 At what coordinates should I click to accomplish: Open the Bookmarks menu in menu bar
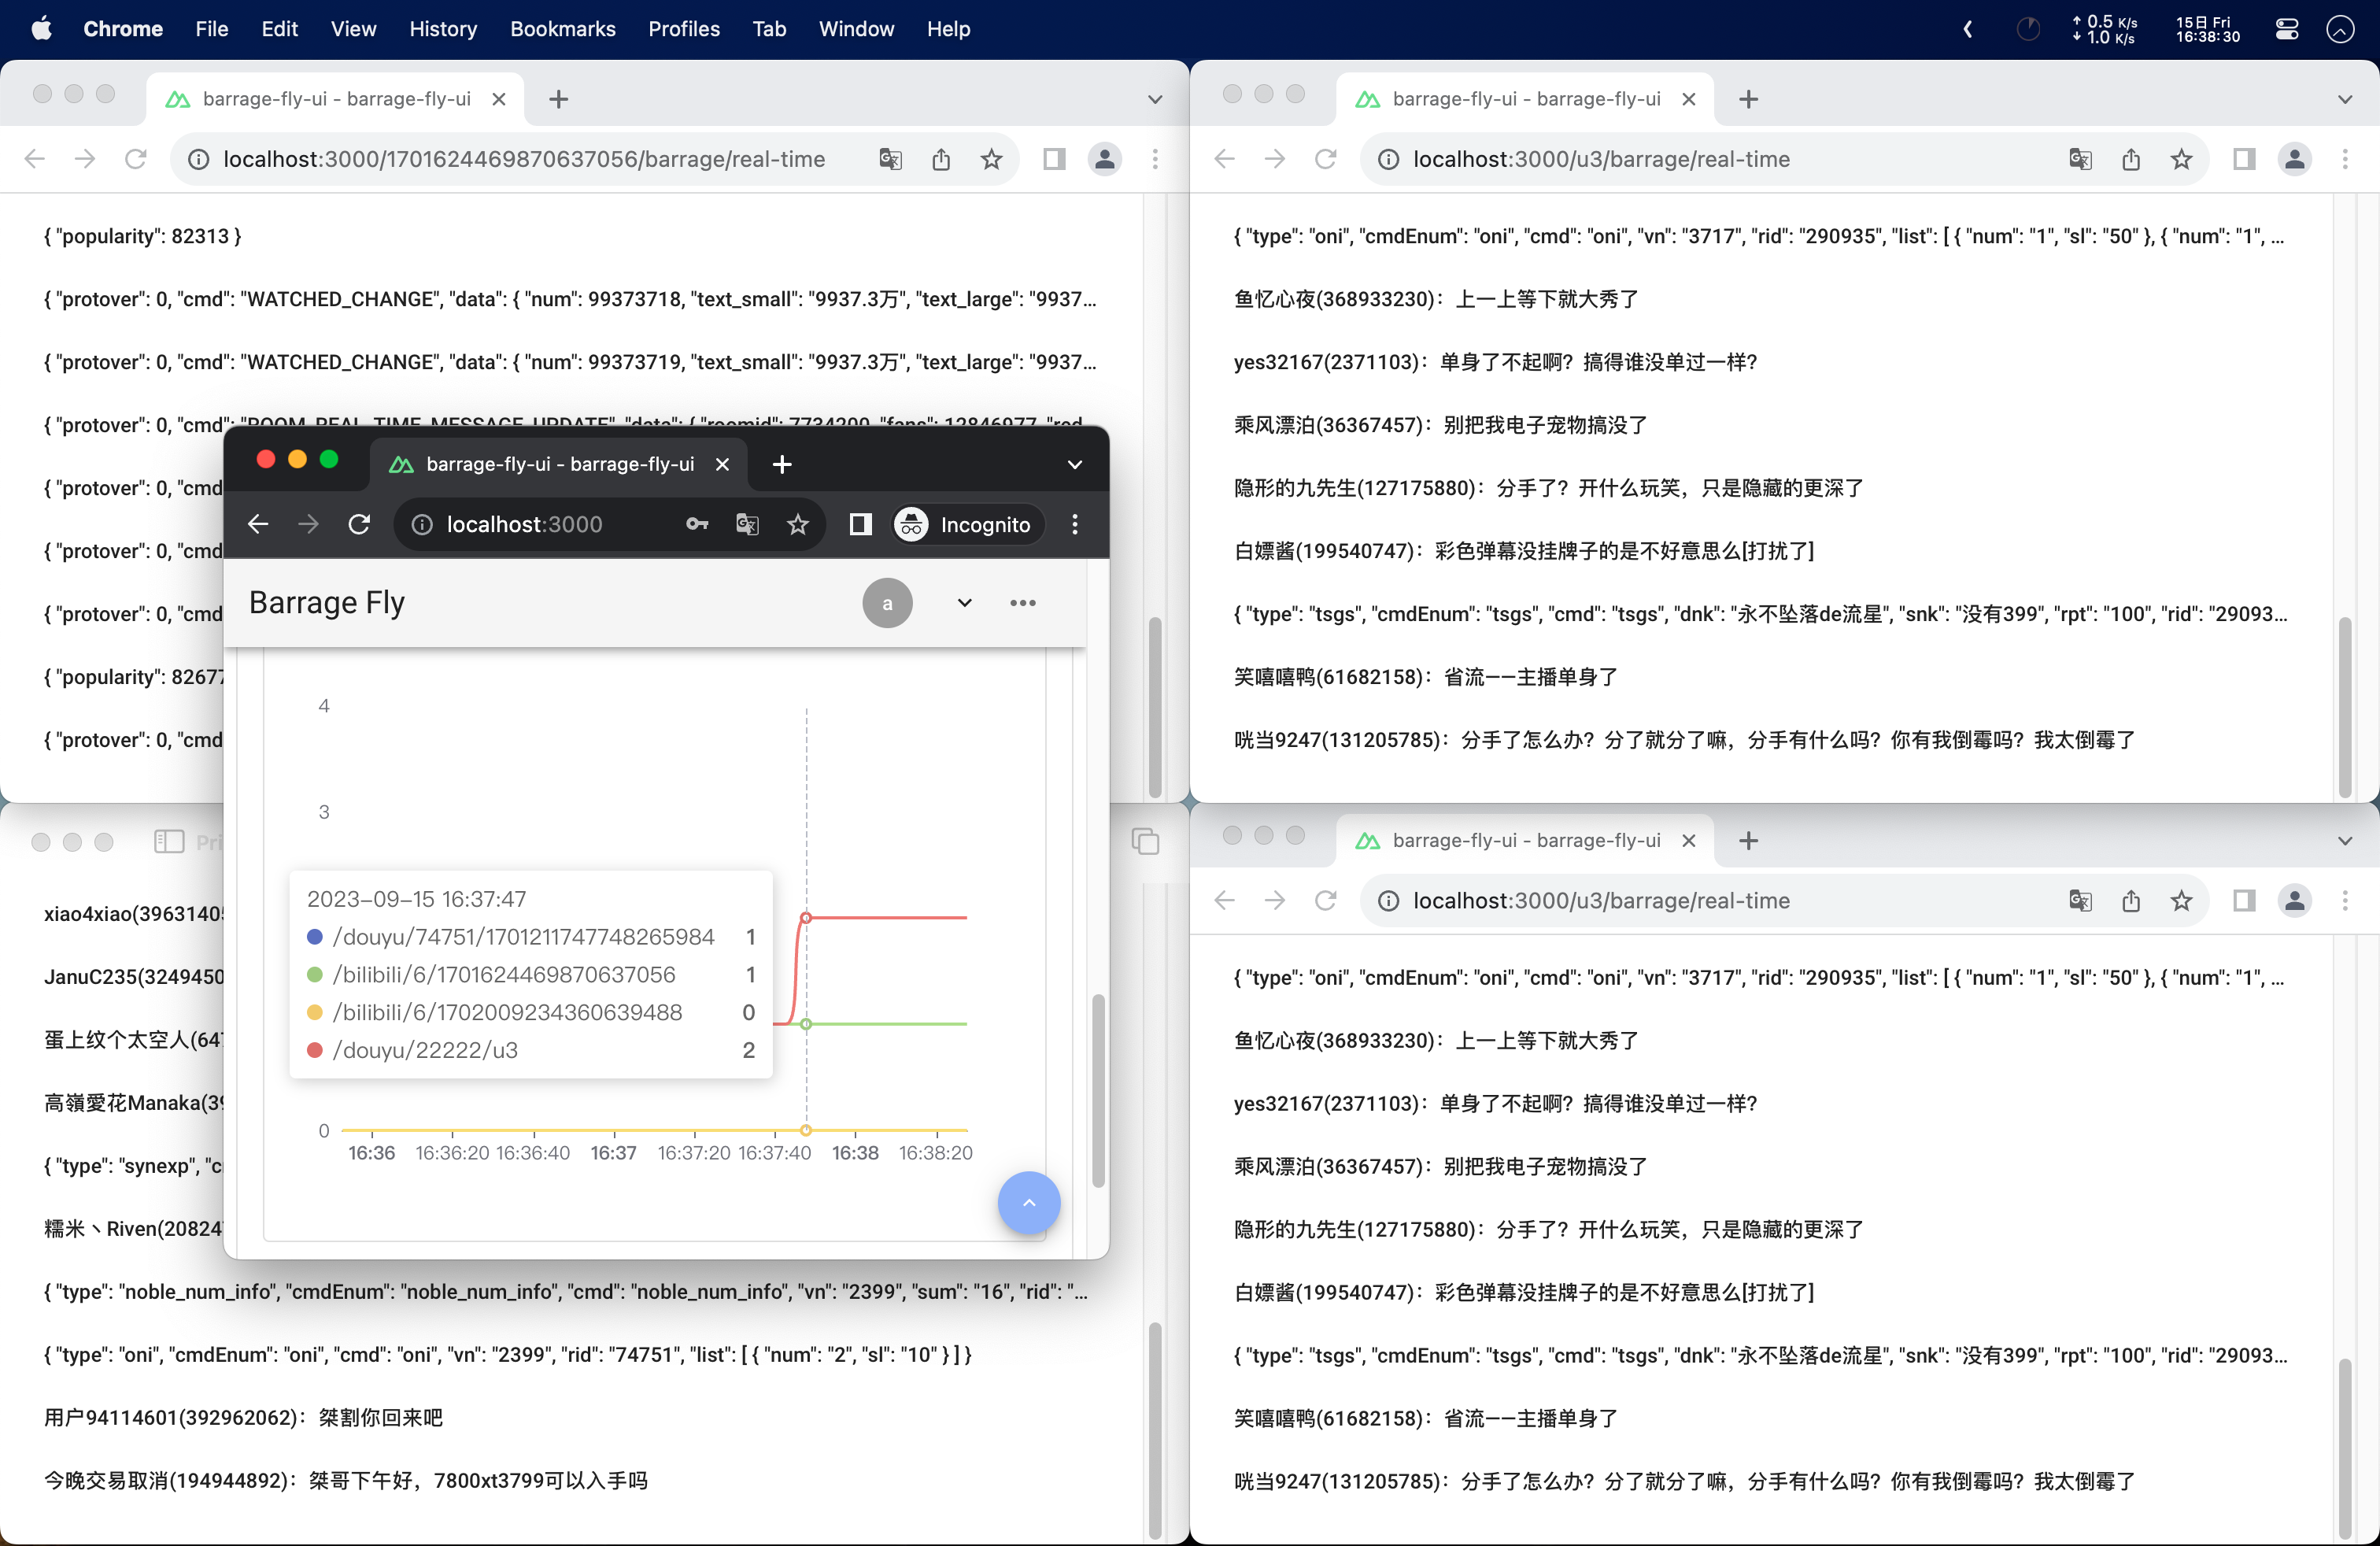[x=562, y=29]
